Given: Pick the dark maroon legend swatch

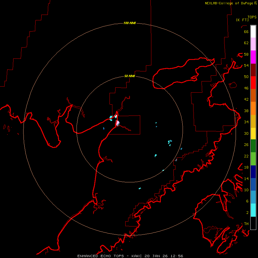Looking at the screenshot, I should [x=253, y=70].
